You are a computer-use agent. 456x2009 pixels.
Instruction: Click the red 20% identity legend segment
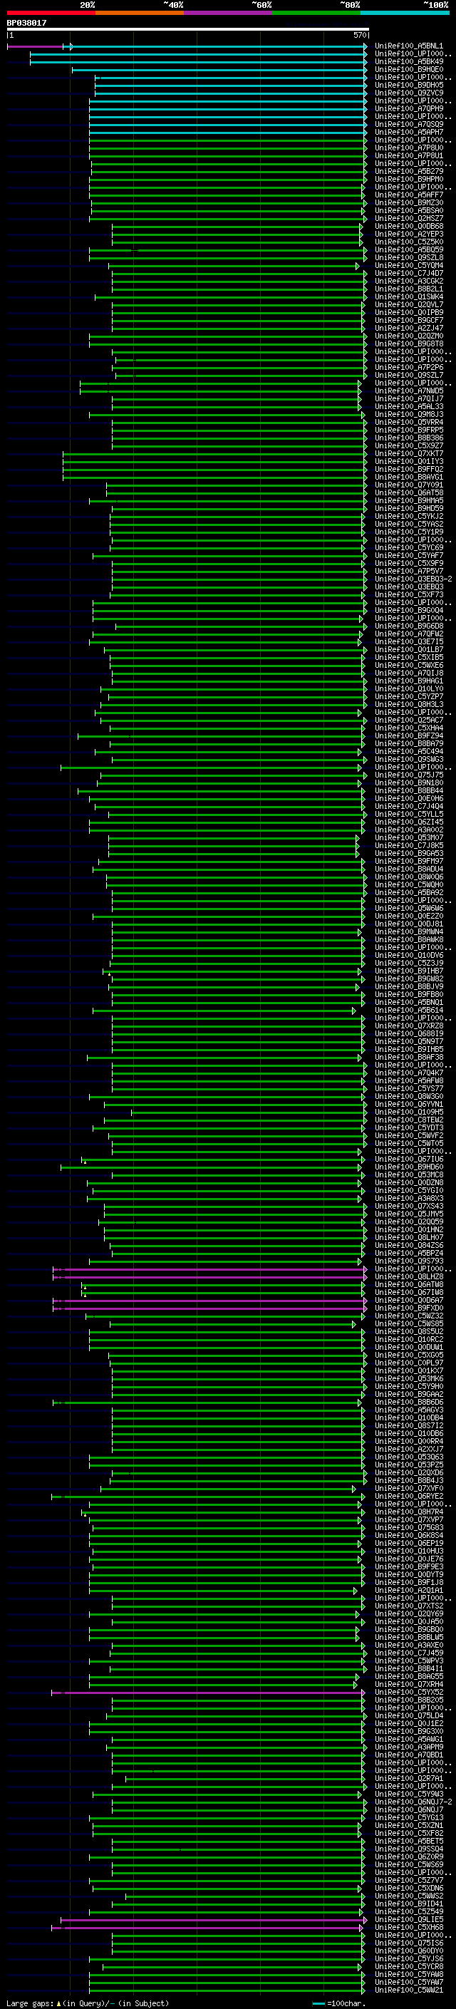click(x=51, y=14)
